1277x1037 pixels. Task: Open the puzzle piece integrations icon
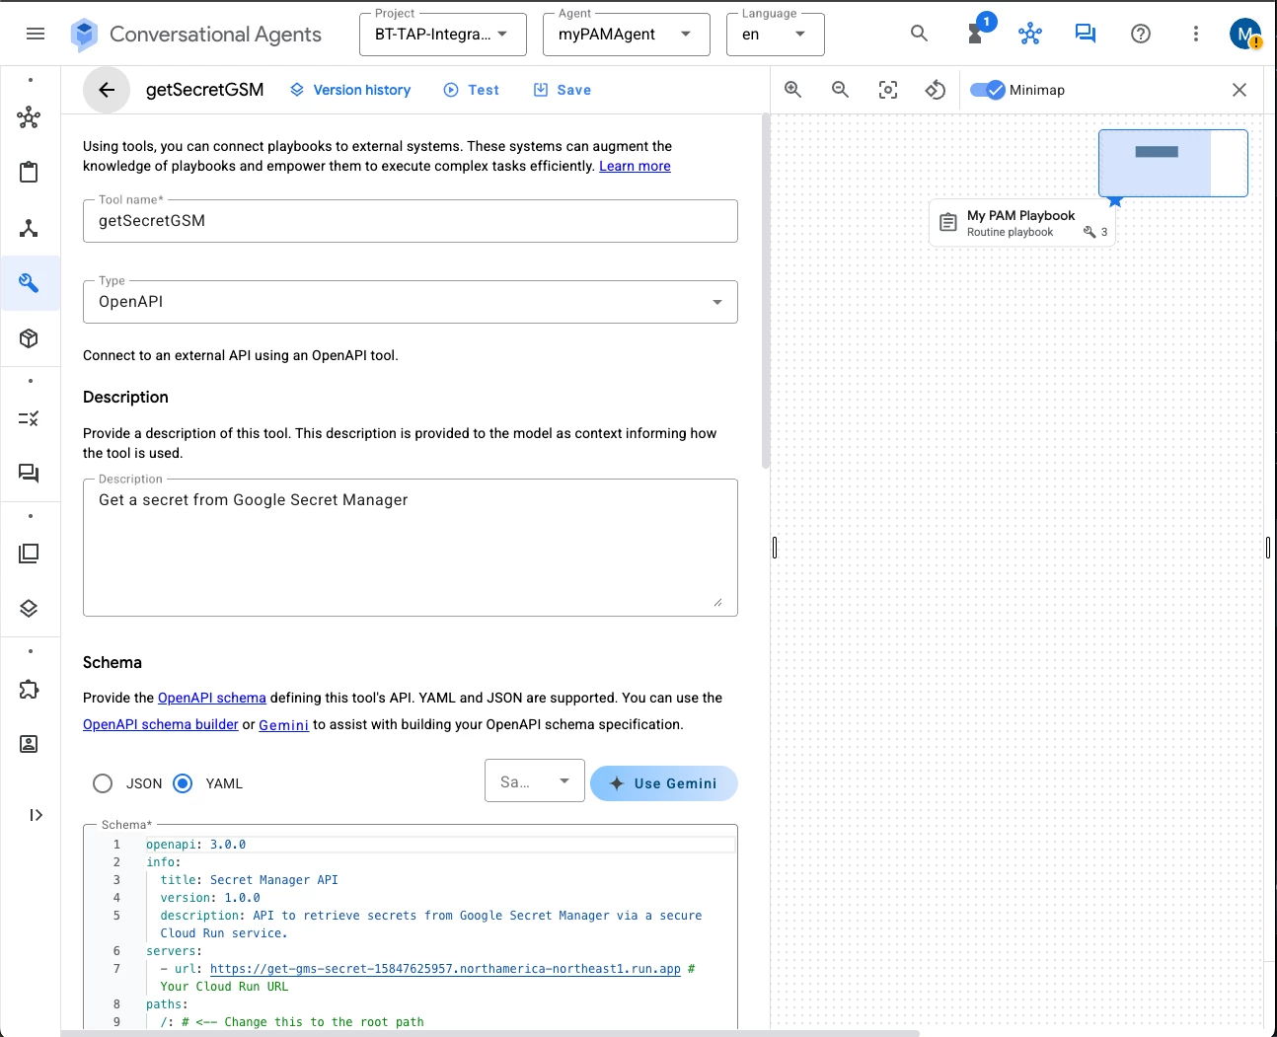tap(29, 689)
